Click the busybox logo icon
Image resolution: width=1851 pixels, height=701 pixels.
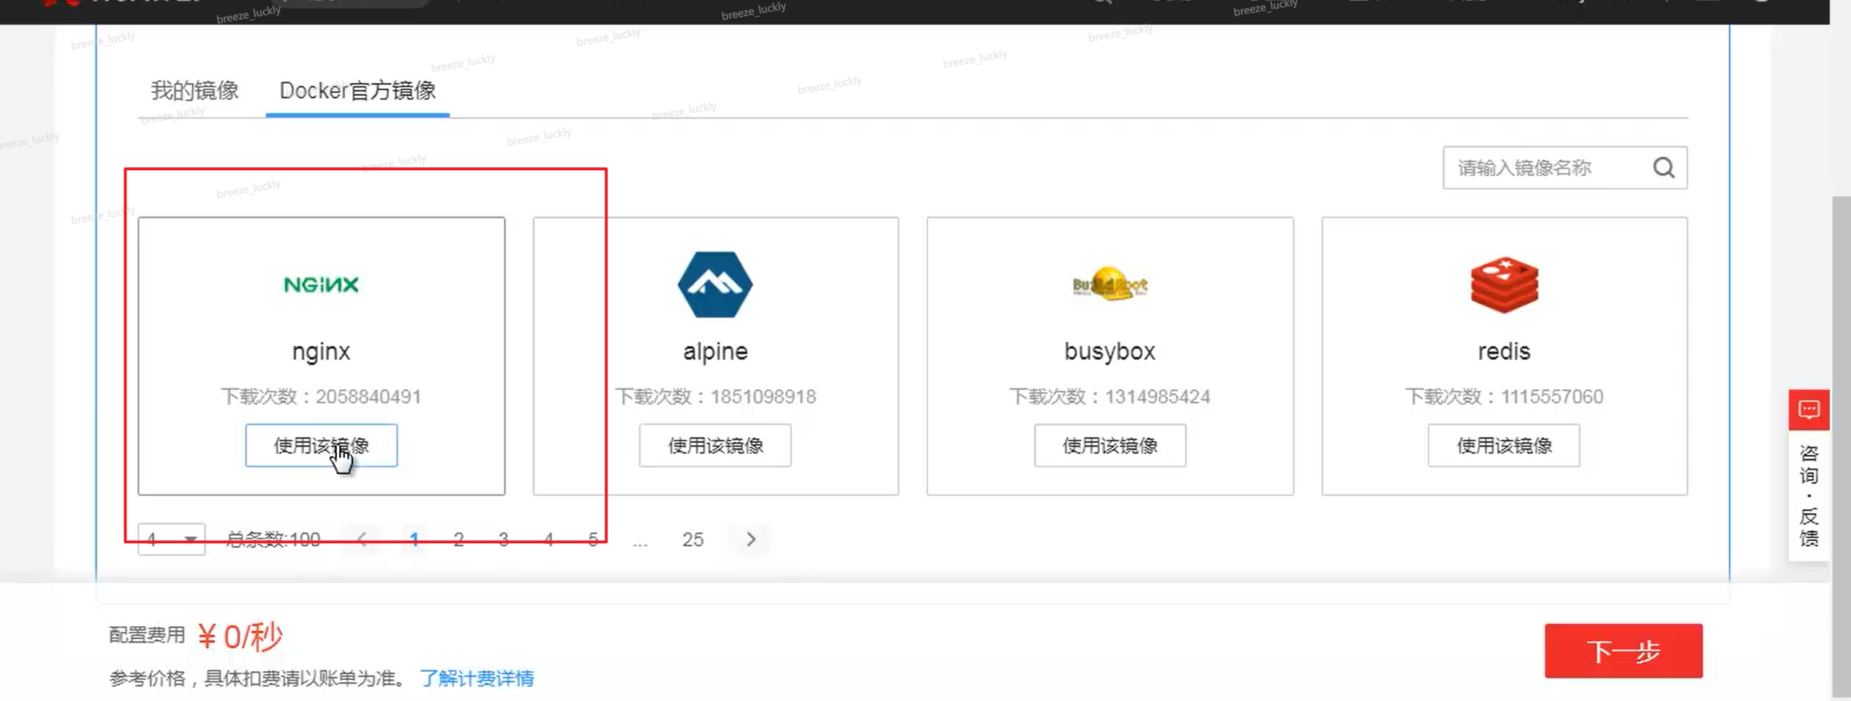pyautogui.click(x=1110, y=284)
